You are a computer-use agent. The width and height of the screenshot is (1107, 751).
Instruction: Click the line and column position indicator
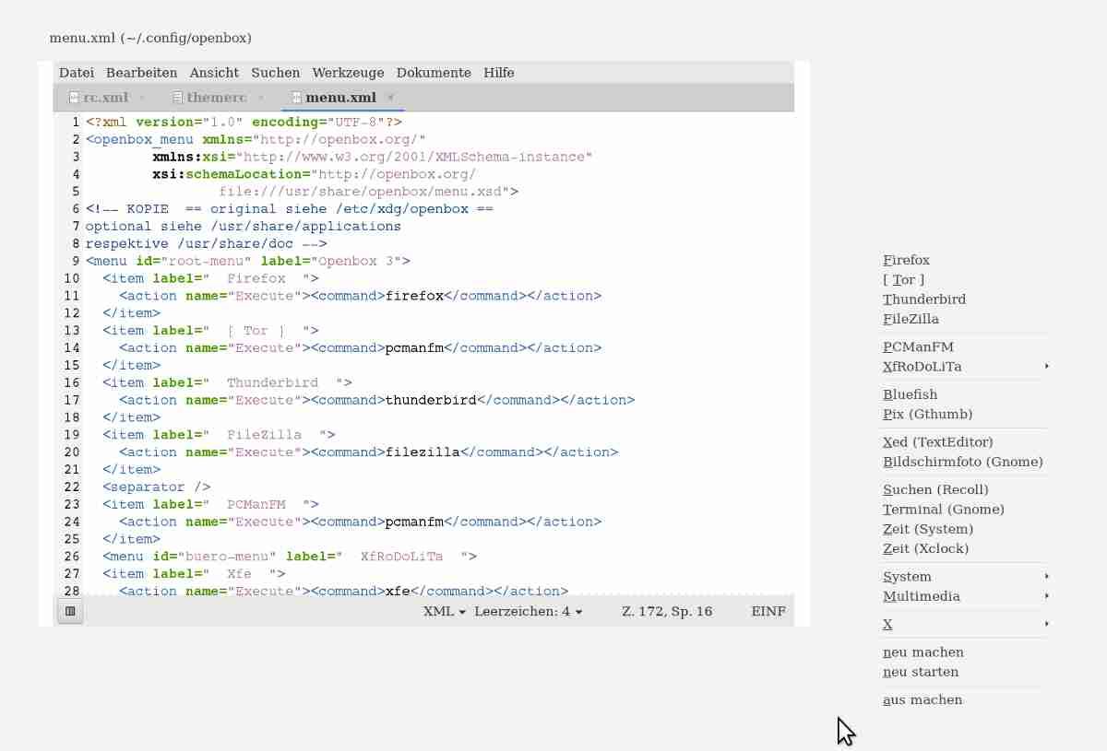tap(666, 611)
